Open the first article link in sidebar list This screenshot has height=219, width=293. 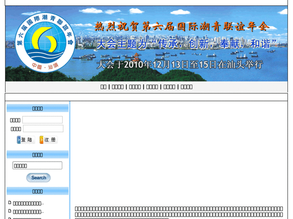pos(28,203)
